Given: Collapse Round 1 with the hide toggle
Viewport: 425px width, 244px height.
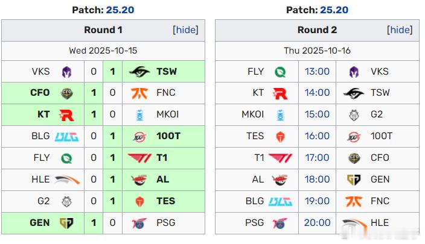Looking at the screenshot, I should point(185,30).
